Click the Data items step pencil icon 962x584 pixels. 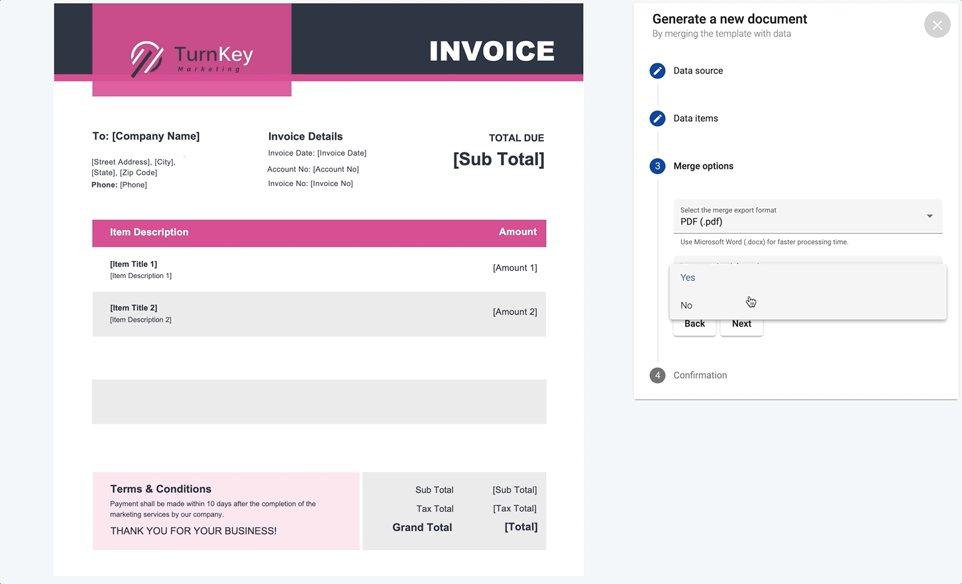point(657,119)
